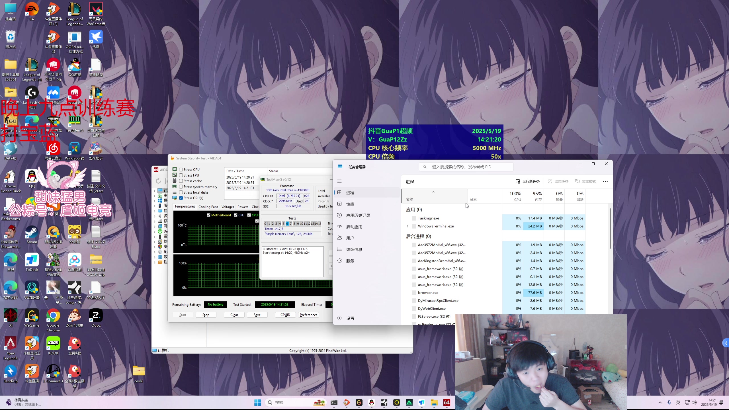
Task: Open Startup apps in Task Manager sidebar
Action: coord(339,227)
